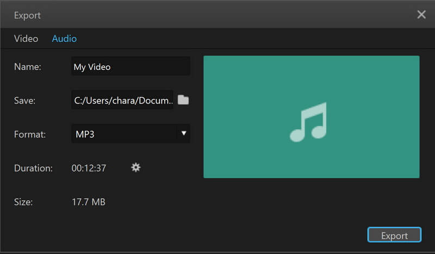Select the Audio tab
Screen dimensions: 435x254
coord(64,39)
